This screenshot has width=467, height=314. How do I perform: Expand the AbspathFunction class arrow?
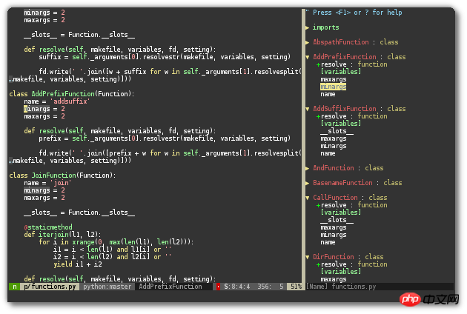(307, 42)
